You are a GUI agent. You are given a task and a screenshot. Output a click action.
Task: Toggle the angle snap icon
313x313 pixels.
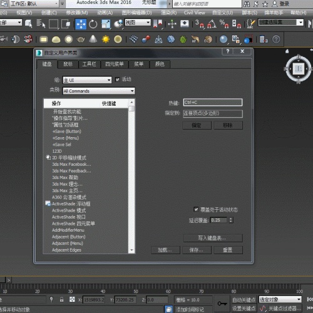pos(212,24)
